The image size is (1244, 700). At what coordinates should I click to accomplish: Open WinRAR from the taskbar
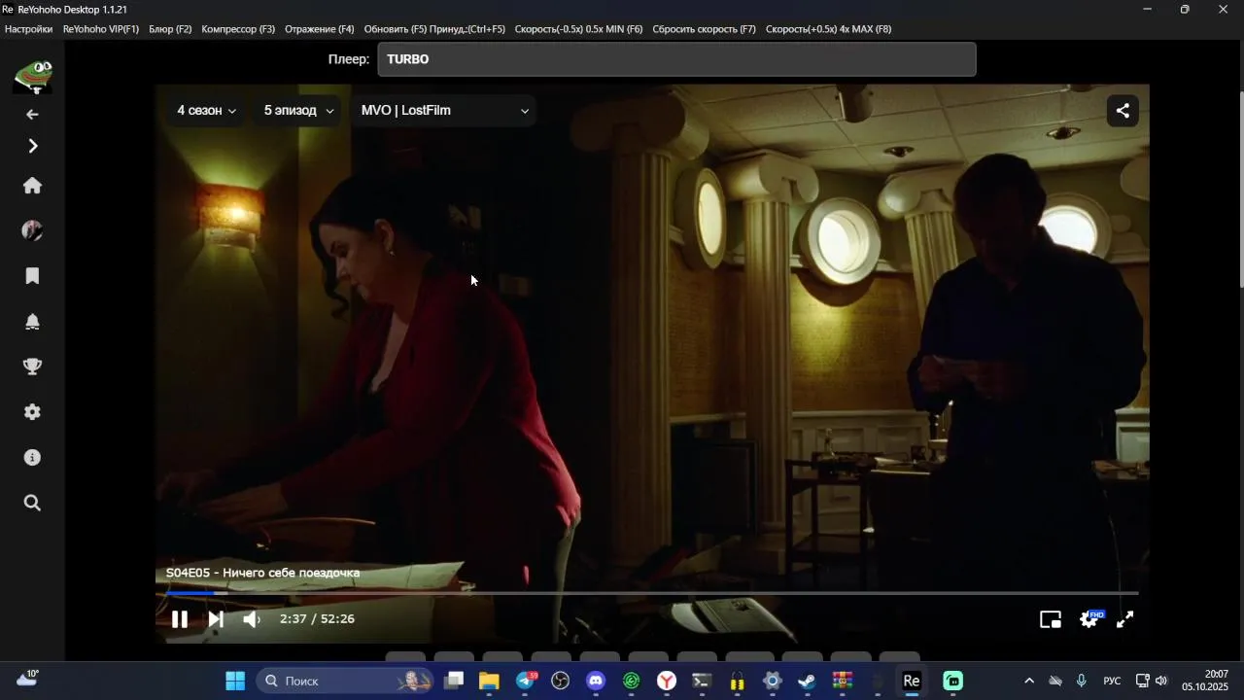[x=843, y=681]
